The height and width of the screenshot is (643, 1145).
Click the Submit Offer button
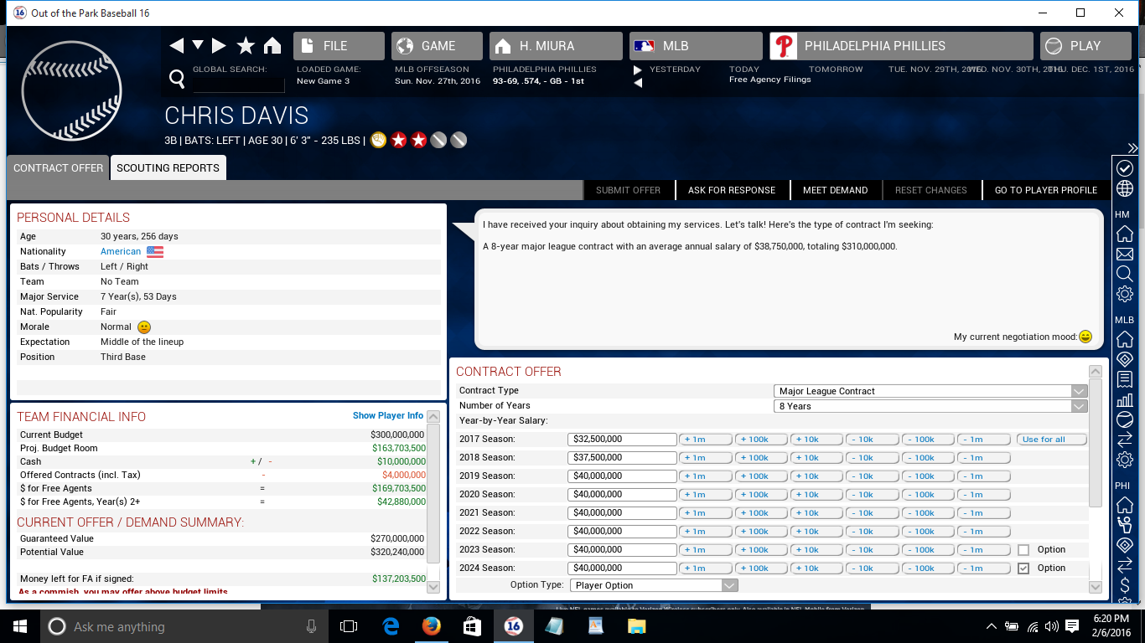click(629, 190)
